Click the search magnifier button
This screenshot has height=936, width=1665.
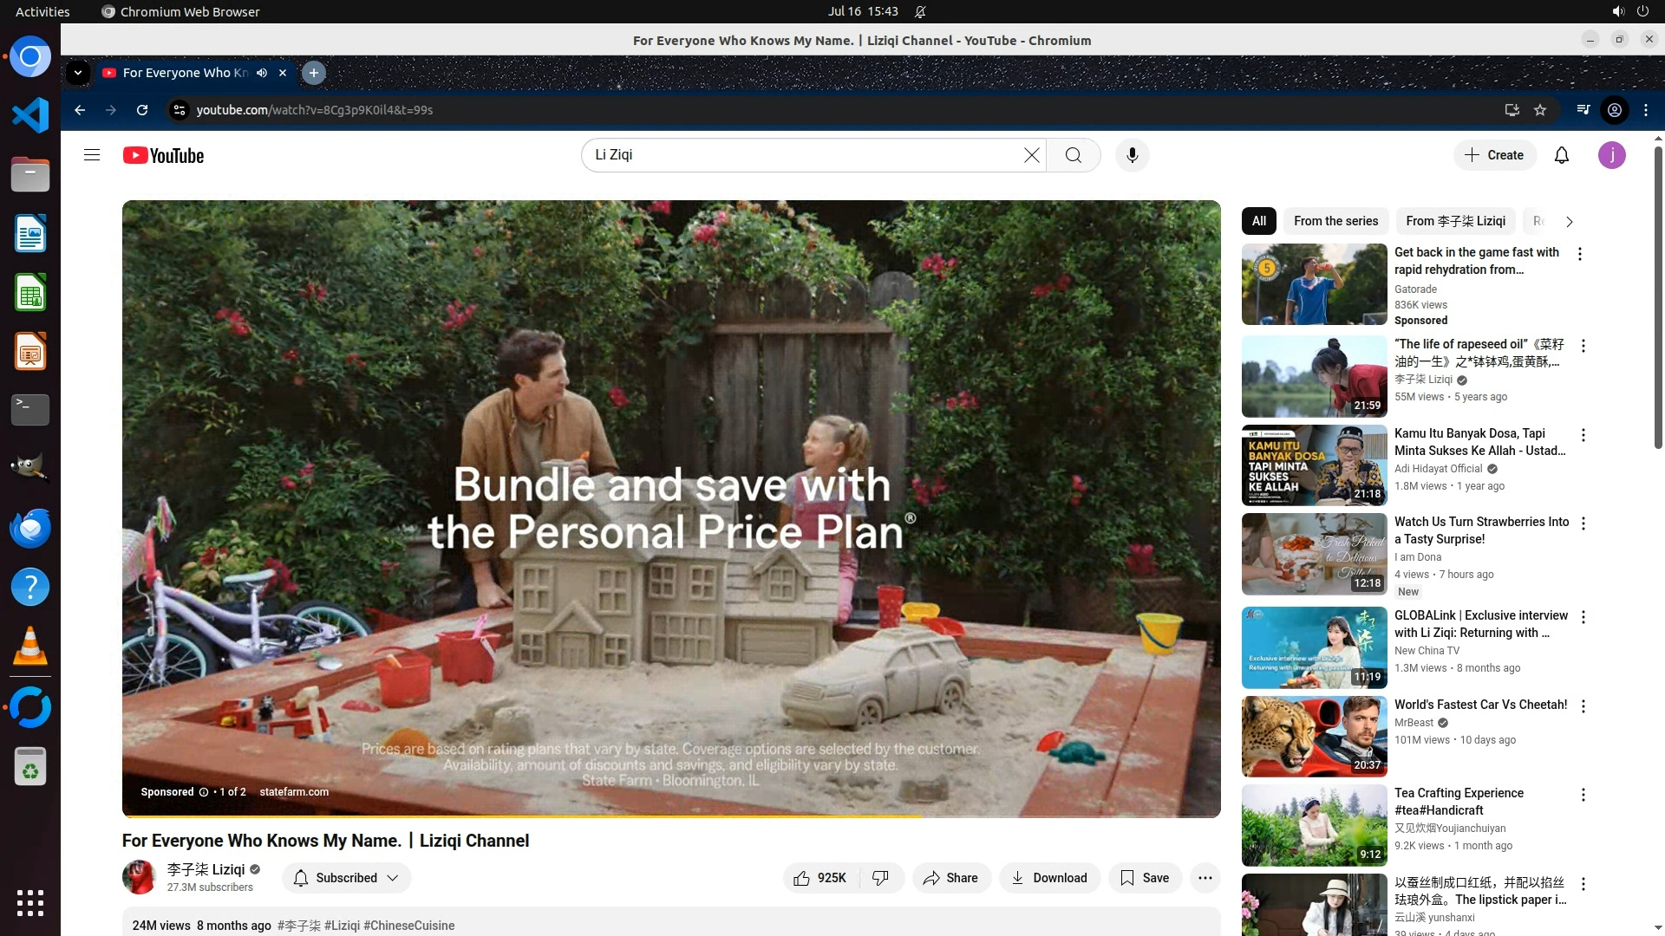pyautogui.click(x=1073, y=155)
